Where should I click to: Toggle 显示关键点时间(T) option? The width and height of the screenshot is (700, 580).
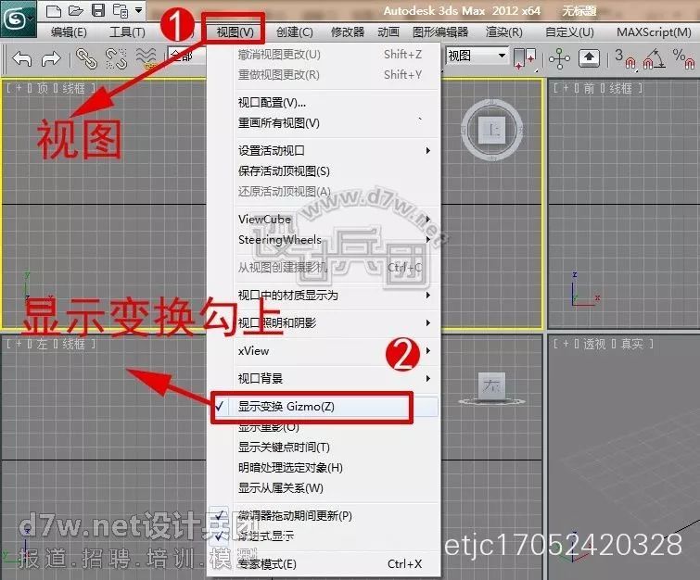[x=324, y=448]
